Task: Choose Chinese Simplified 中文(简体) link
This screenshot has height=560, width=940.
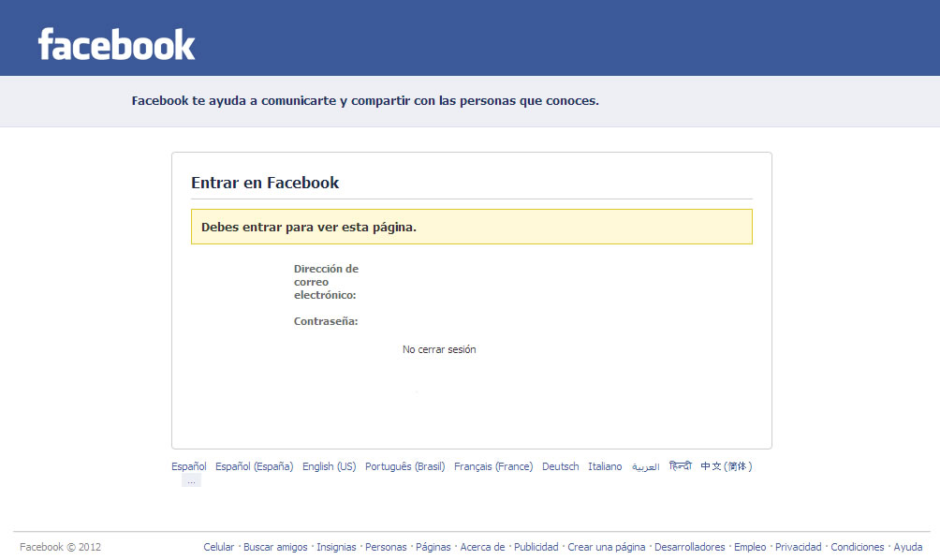Action: click(727, 466)
